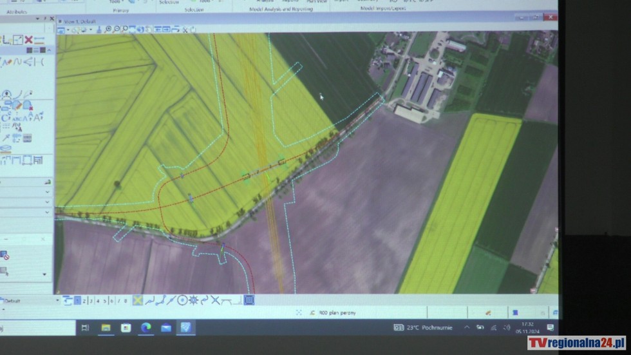
Task: Select the Rotate View tool
Action: pyautogui.click(x=140, y=30)
